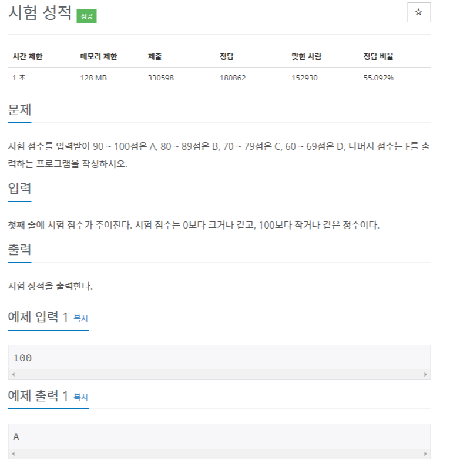
Task: Click right scroll arrow in example input box
Action: (425, 374)
